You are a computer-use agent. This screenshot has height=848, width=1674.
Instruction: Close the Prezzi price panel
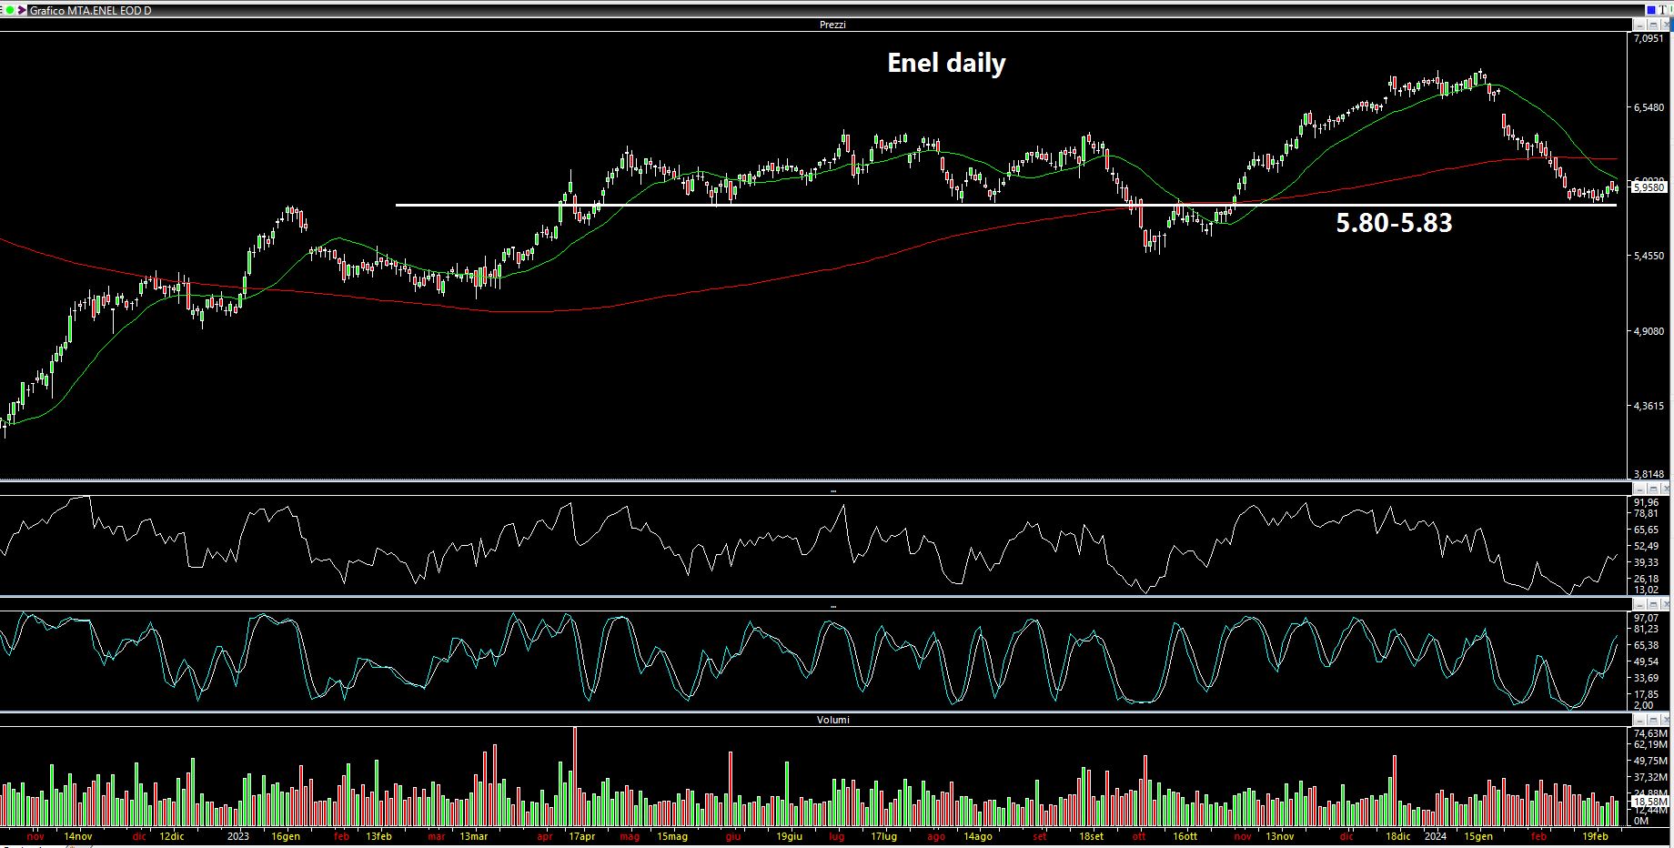tap(1667, 25)
